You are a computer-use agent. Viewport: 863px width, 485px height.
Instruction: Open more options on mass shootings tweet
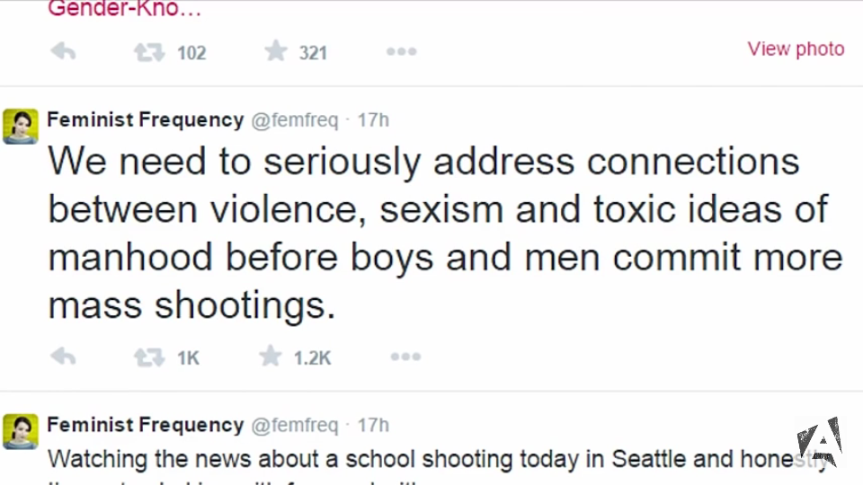point(405,357)
